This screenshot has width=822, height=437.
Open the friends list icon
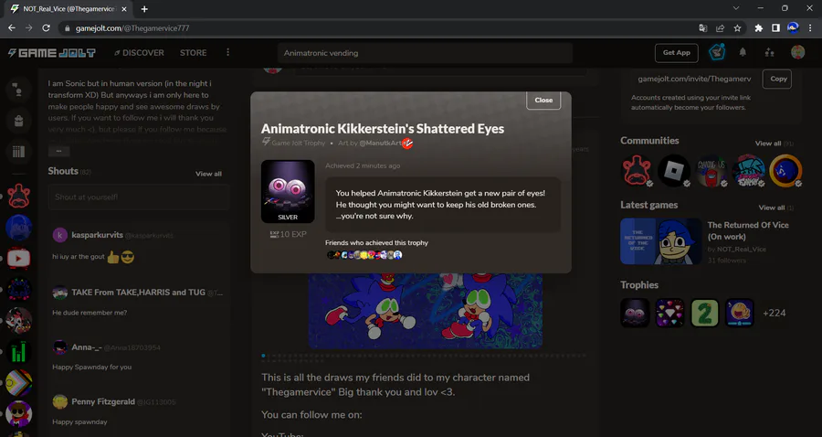coord(770,52)
